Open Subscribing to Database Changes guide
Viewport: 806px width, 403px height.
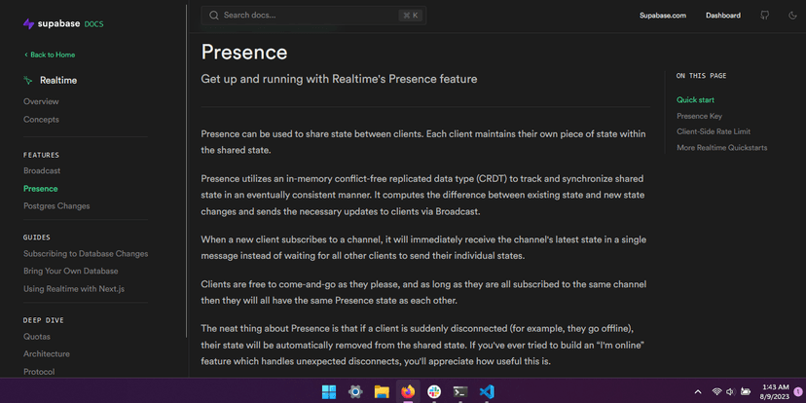pyautogui.click(x=86, y=253)
